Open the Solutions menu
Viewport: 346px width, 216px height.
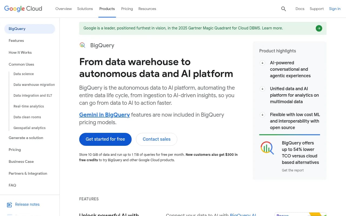(x=85, y=9)
